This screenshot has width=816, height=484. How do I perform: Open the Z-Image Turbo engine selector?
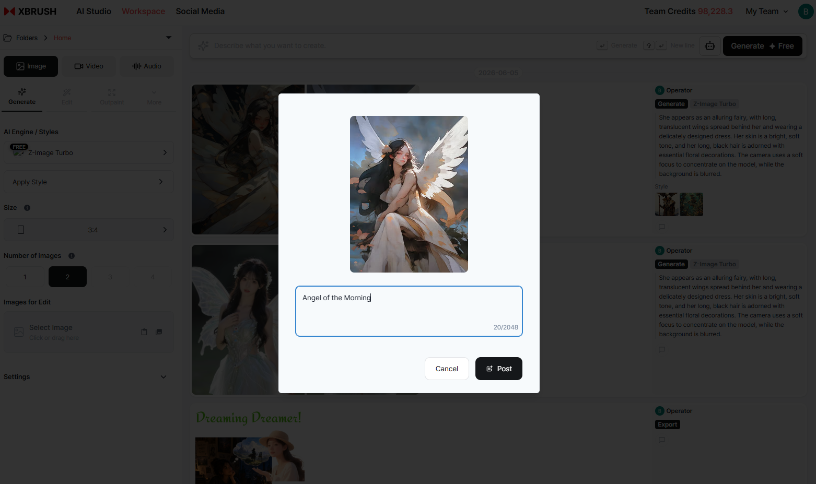coord(89,152)
